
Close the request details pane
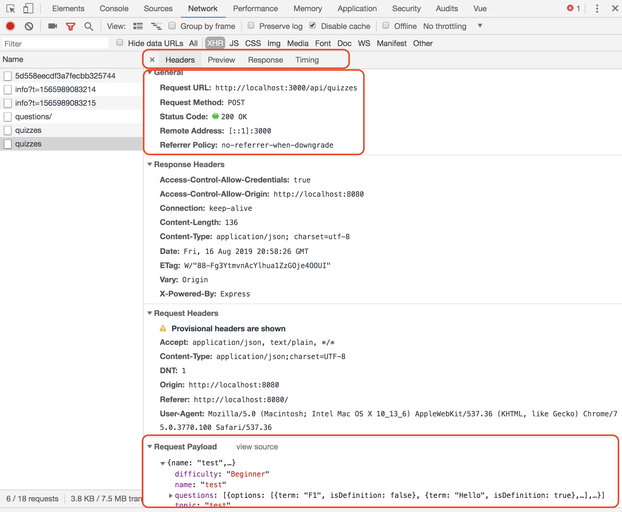[152, 60]
